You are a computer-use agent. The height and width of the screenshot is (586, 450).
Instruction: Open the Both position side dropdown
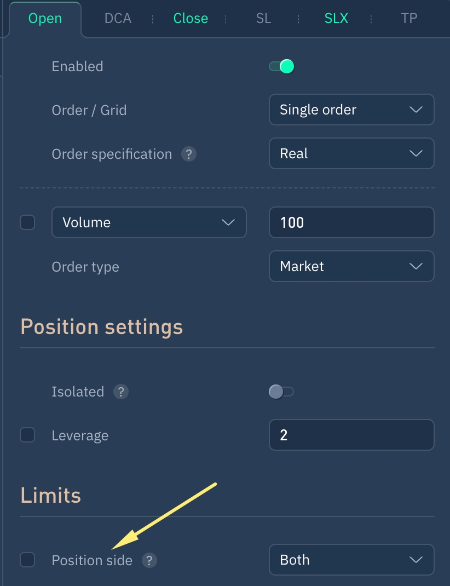351,560
